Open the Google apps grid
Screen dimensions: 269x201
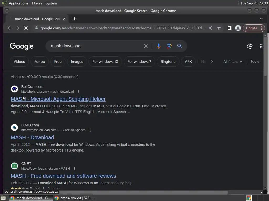coord(261,46)
